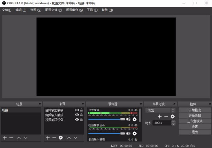Screen dimensions: 212x148
Task: Lock the 音频输出捕获 source
Action: pyautogui.click(x=81, y=110)
